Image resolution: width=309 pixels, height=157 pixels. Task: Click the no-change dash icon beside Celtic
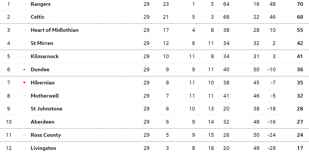[x=24, y=17]
